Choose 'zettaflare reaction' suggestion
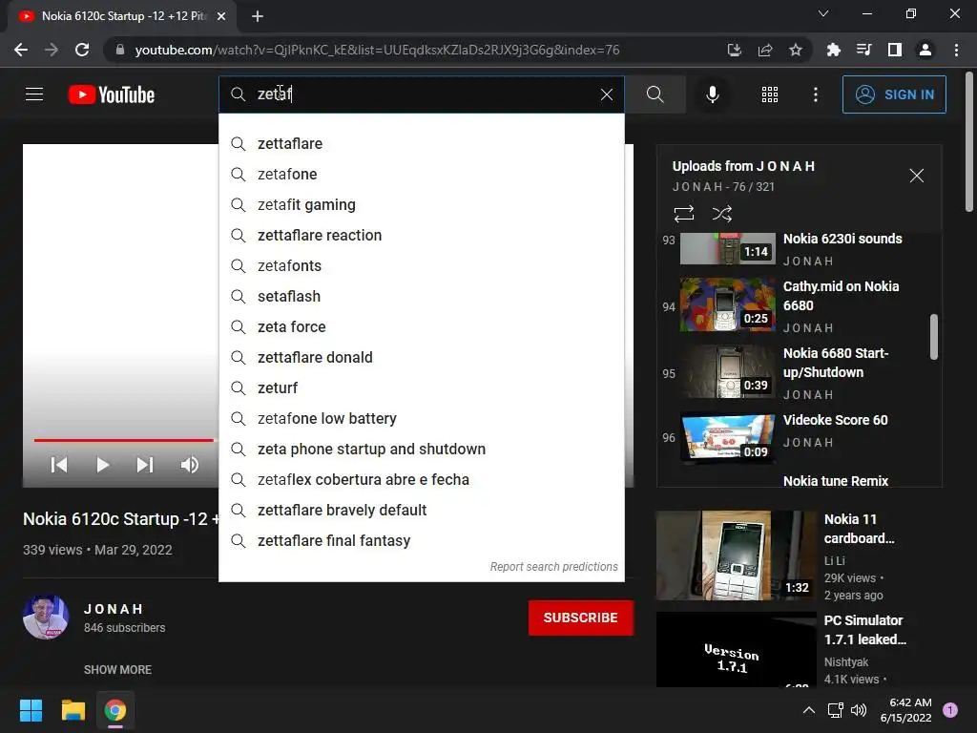 coord(421,236)
